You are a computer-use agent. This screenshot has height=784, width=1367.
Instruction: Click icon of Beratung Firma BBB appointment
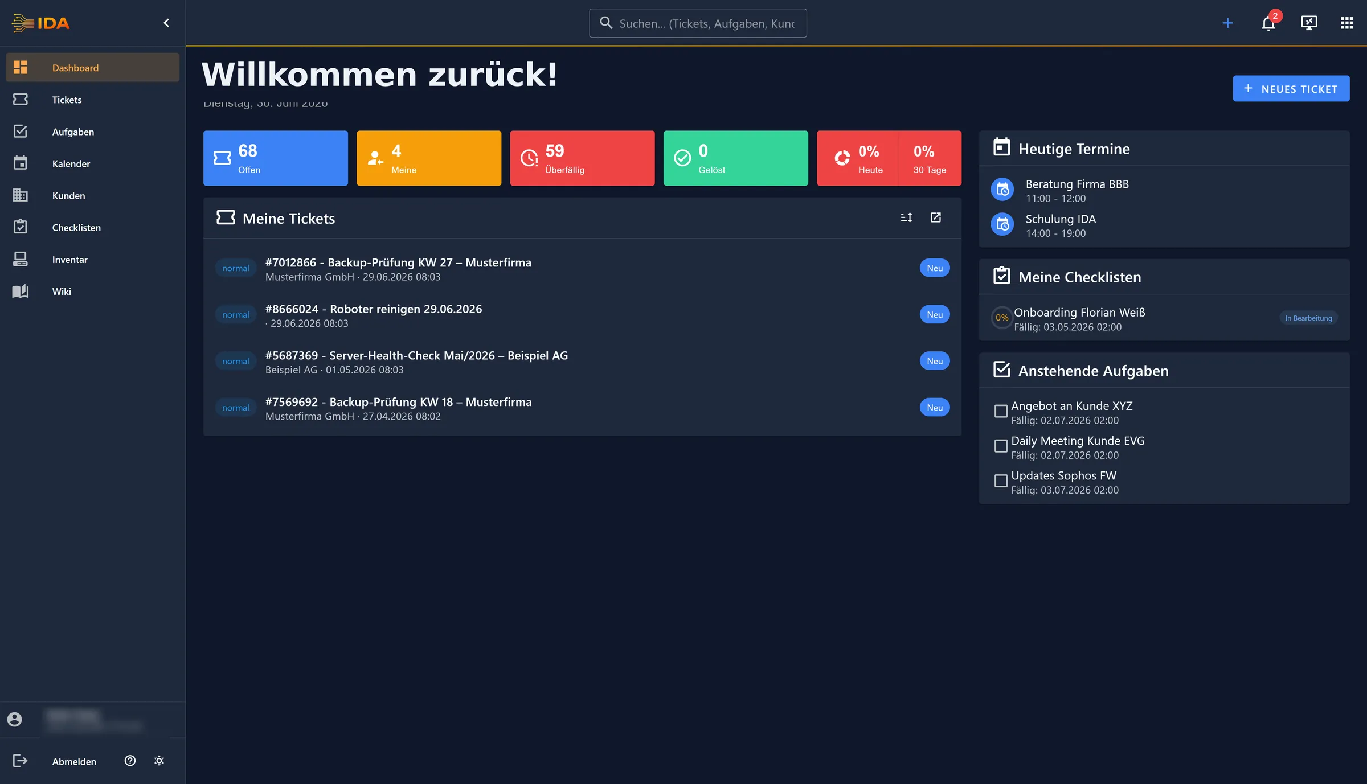click(1002, 190)
